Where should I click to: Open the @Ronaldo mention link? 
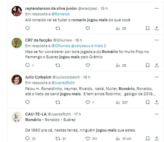pyautogui.click(x=61, y=14)
